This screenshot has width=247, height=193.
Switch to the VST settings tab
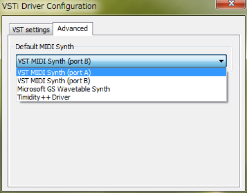click(31, 30)
